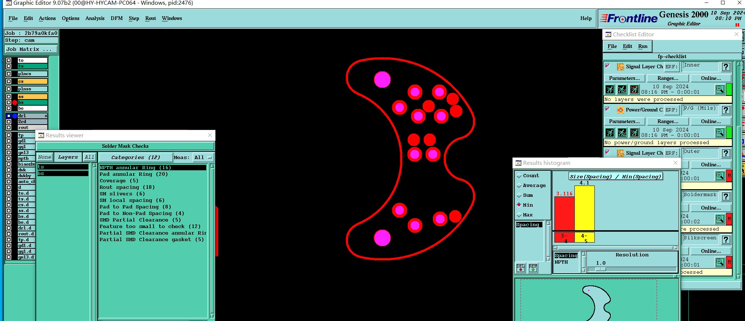The height and width of the screenshot is (321, 745).
Task: Click third red run icon in Inner signal row
Action: [634, 89]
